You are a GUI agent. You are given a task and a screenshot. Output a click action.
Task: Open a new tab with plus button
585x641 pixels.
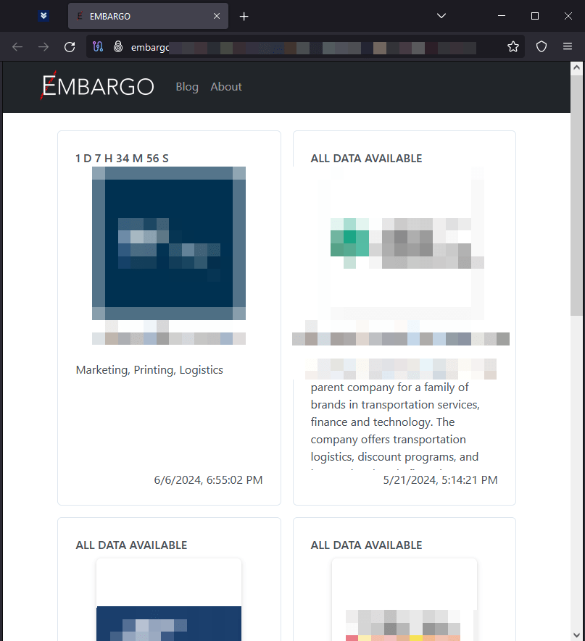pos(244,16)
